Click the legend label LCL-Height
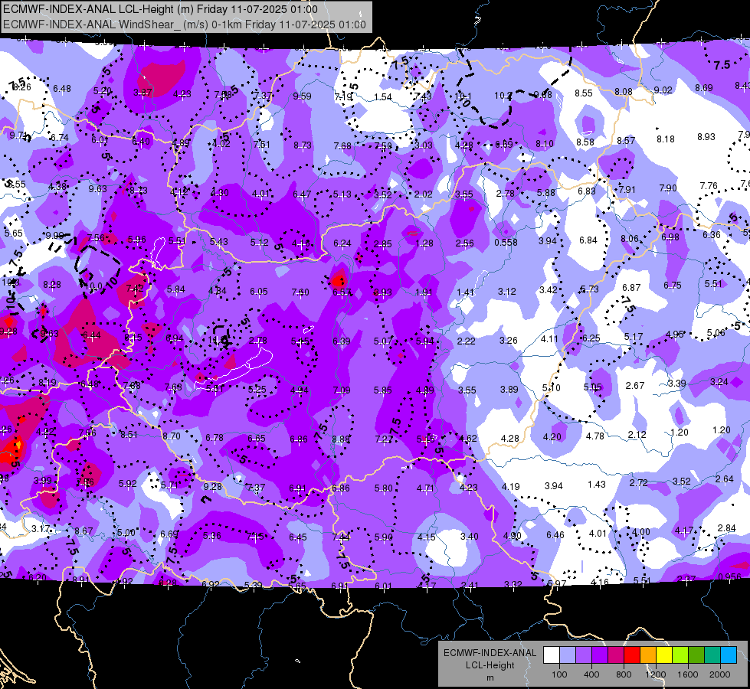The height and width of the screenshot is (689, 750). pos(490,665)
